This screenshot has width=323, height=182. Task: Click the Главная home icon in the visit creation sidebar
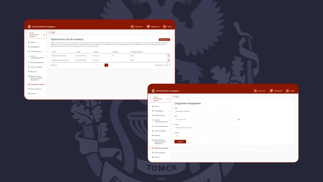[x=153, y=106]
